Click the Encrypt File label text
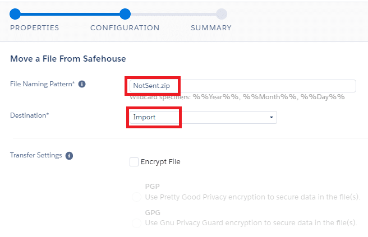This screenshot has height=237, width=368. 160,162
